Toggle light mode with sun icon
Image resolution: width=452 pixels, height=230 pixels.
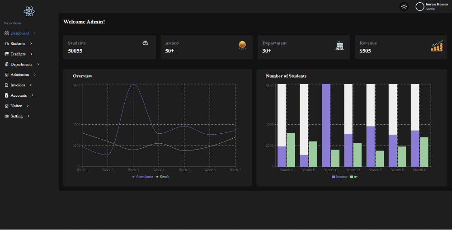tap(404, 6)
